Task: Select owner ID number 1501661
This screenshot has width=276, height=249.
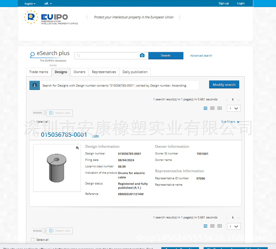Action: tap(202, 154)
